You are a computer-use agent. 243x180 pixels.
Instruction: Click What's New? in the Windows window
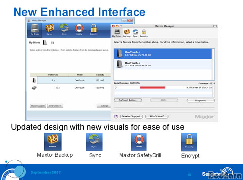click(55, 106)
